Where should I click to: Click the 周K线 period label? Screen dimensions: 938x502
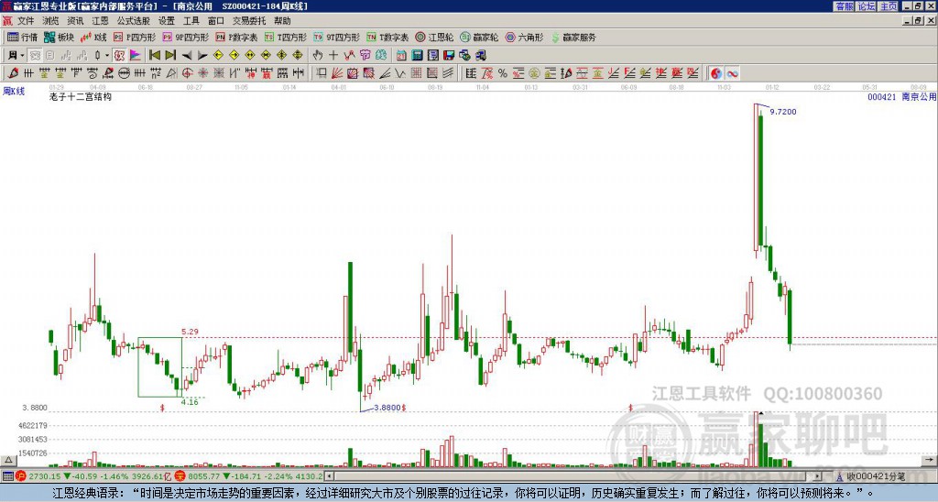tap(14, 92)
